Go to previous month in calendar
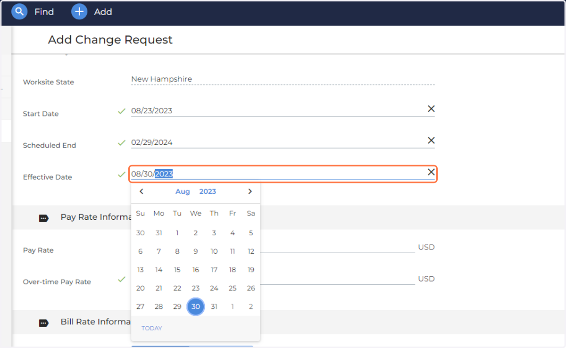The width and height of the screenshot is (566, 348). tap(141, 191)
